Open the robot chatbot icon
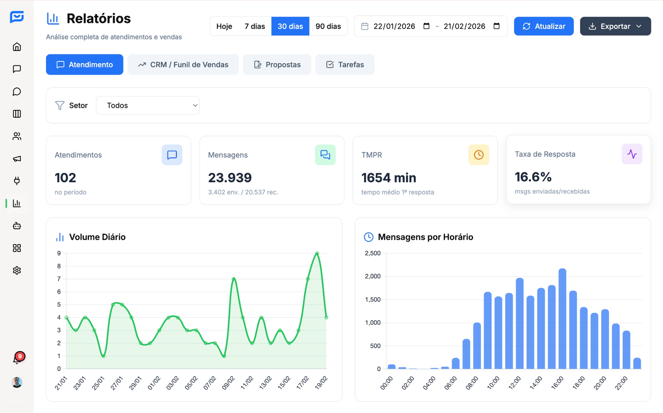The image size is (663, 413). click(x=17, y=226)
